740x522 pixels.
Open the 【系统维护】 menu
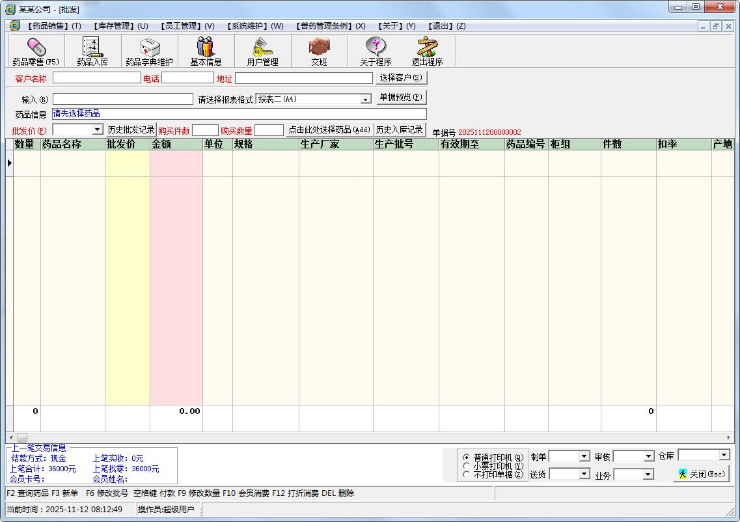click(254, 26)
